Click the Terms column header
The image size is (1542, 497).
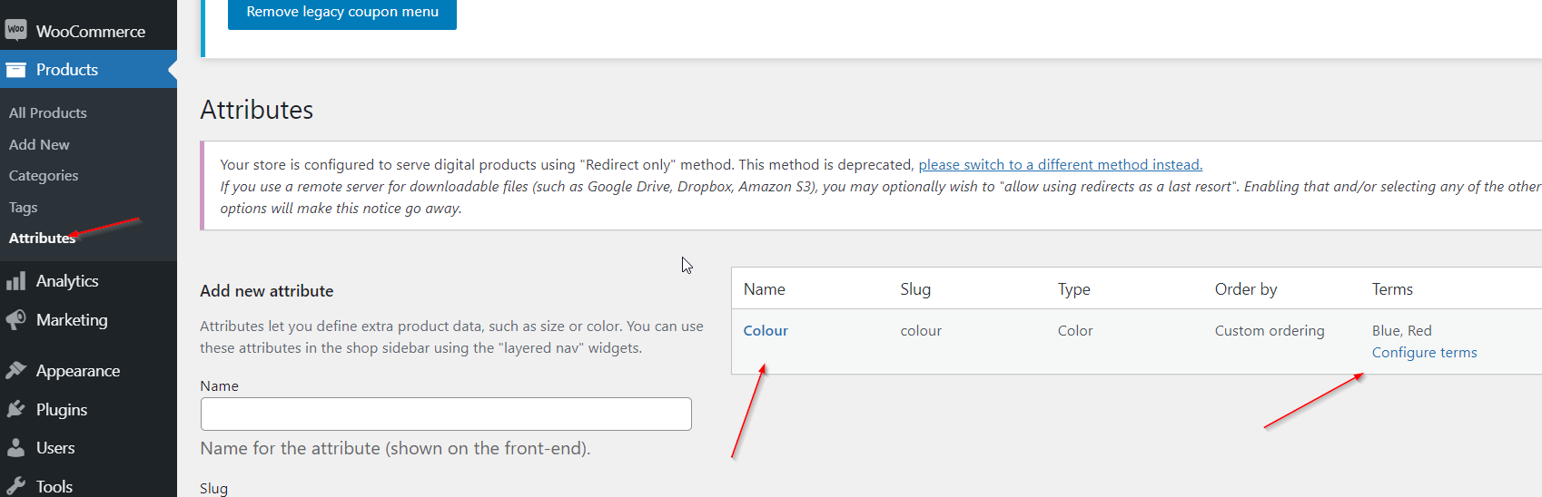click(x=1392, y=289)
